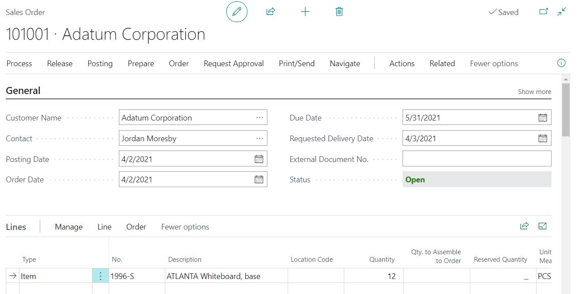The image size is (582, 294).
Task: Click the collapse page arrows icon
Action: [x=562, y=12]
